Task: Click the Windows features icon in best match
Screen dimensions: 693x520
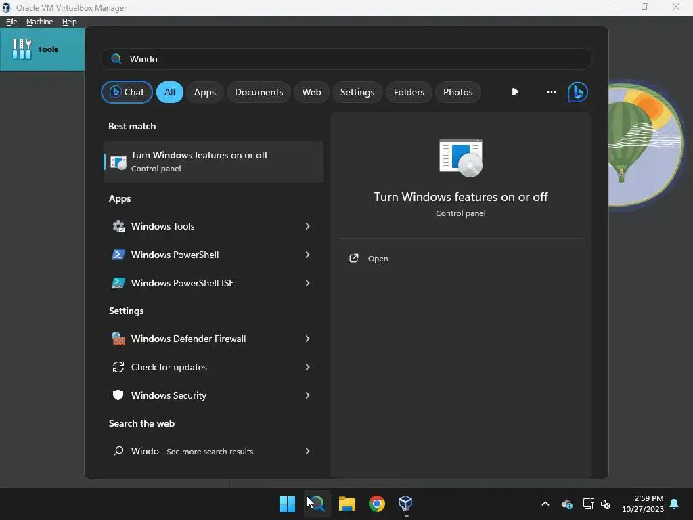Action: (x=118, y=162)
